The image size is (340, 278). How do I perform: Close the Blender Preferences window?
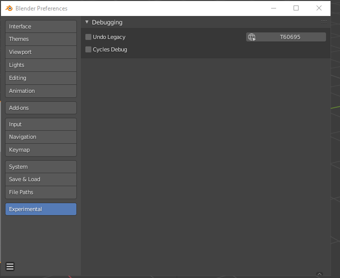point(319,8)
